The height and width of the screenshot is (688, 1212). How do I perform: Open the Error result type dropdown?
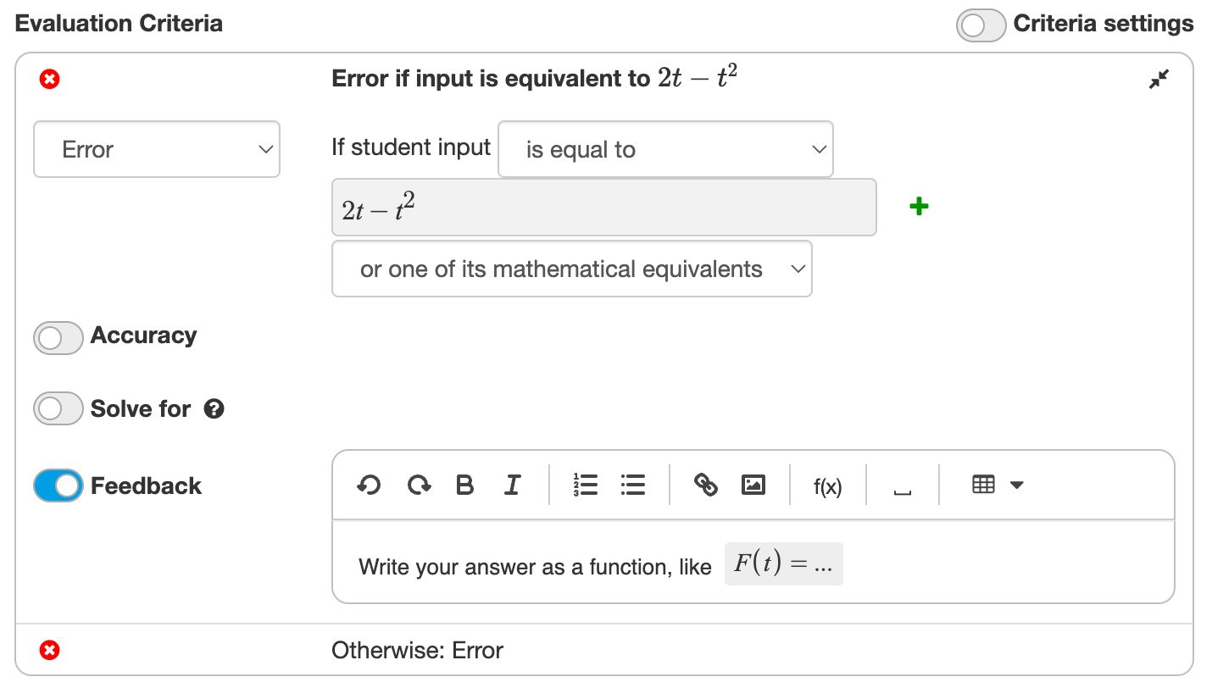click(157, 150)
